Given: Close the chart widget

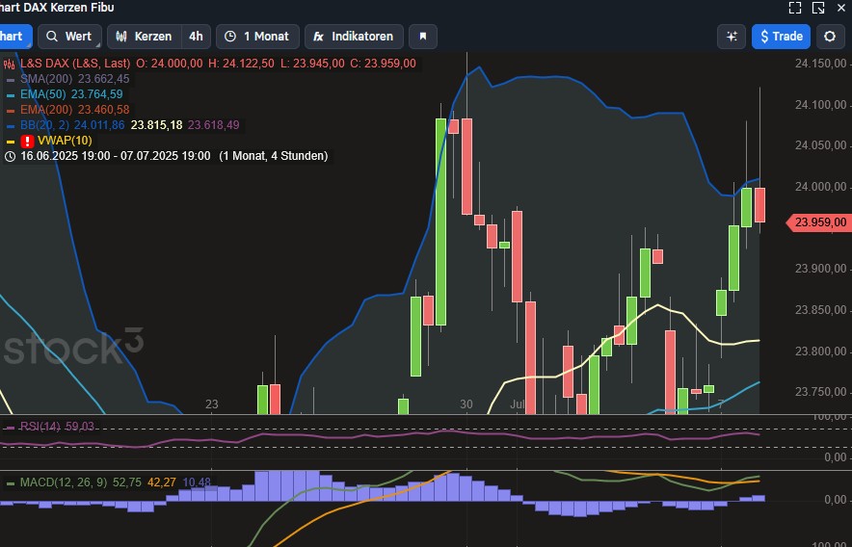Looking at the screenshot, I should tap(841, 8).
